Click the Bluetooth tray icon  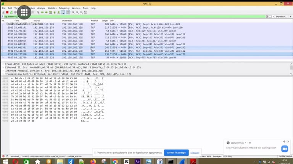(x=260, y=162)
